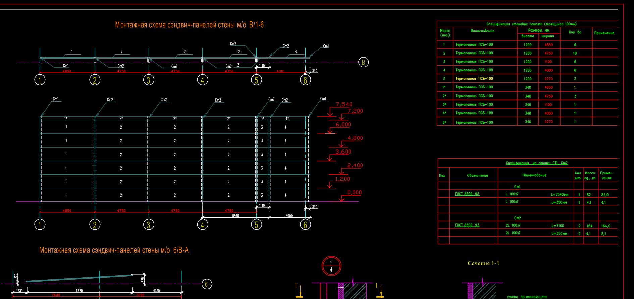
Task: Select the title 'Монтажная схема ... 6/В-А'
Action: click(x=114, y=250)
